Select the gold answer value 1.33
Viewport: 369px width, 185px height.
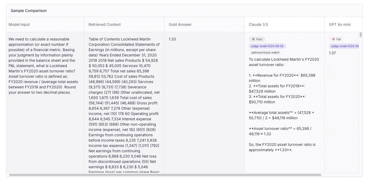172,39
